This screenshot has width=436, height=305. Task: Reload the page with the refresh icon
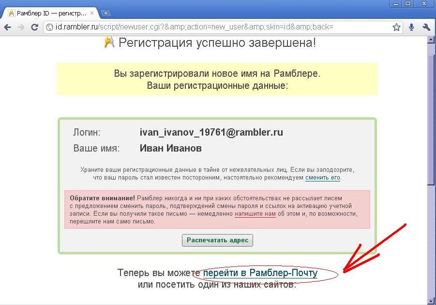coord(34,27)
